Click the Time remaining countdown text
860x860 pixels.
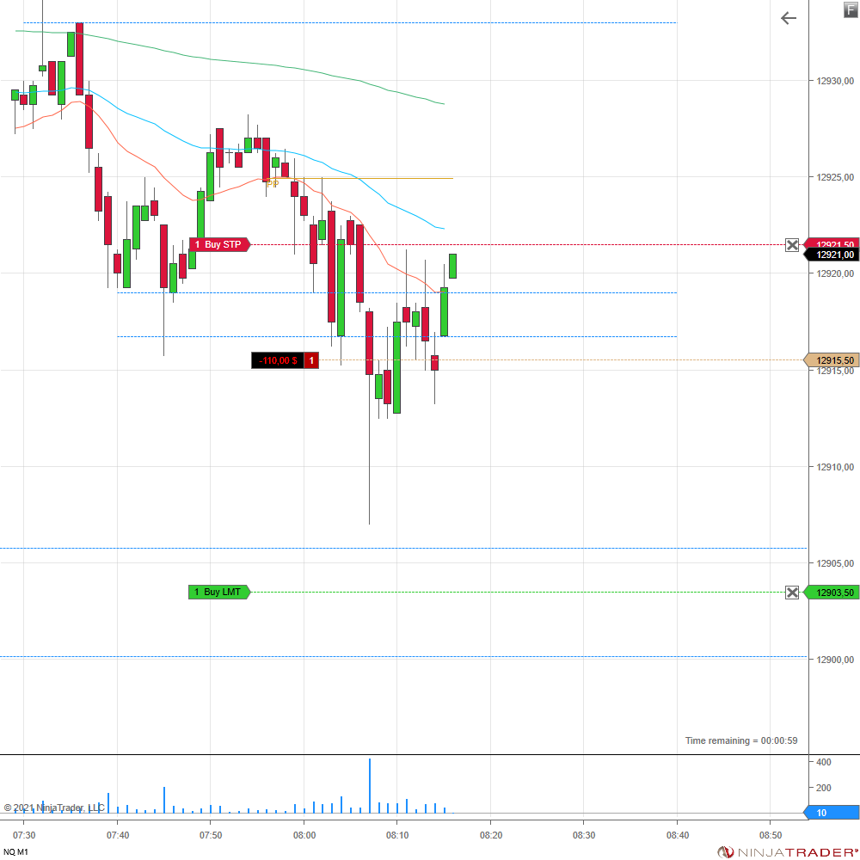tap(741, 740)
